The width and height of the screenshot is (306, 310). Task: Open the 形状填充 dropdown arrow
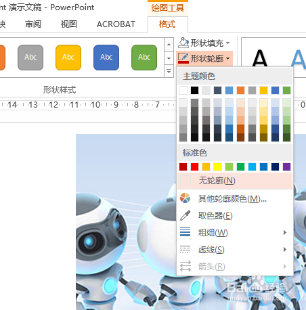pyautogui.click(x=227, y=43)
